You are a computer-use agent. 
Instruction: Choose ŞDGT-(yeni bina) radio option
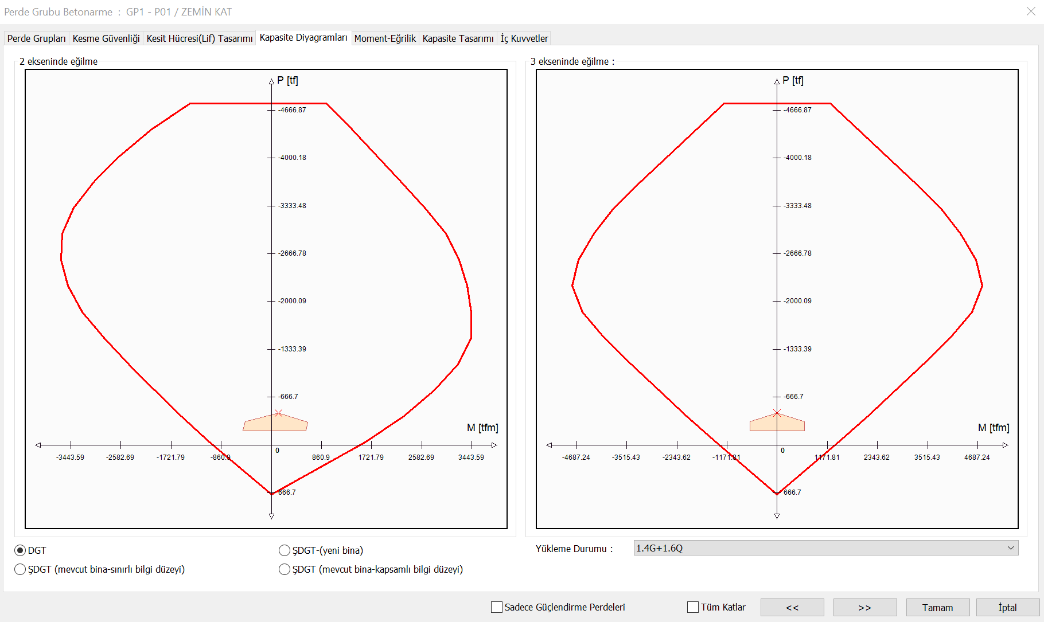click(x=285, y=550)
